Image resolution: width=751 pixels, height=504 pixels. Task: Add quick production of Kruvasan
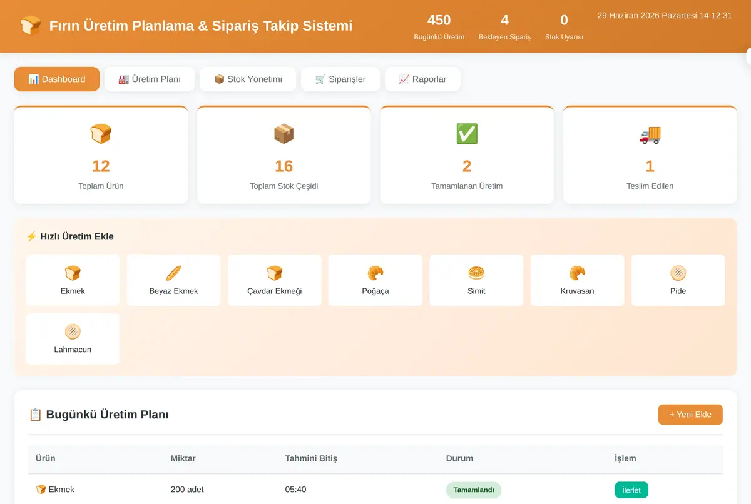(x=577, y=280)
